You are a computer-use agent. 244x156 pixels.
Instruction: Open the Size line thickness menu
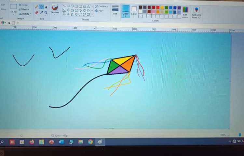click(x=115, y=10)
